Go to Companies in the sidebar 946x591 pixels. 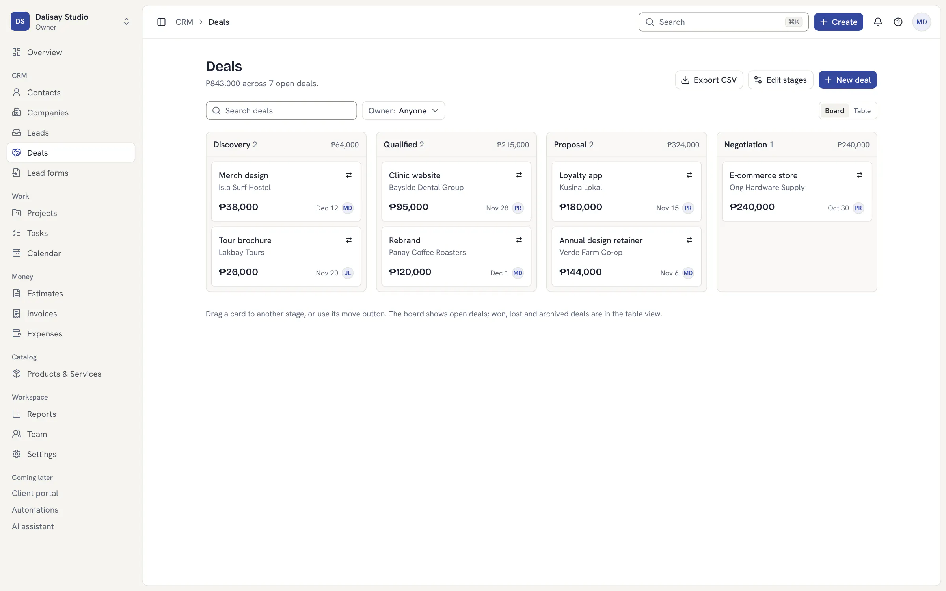tap(71, 113)
